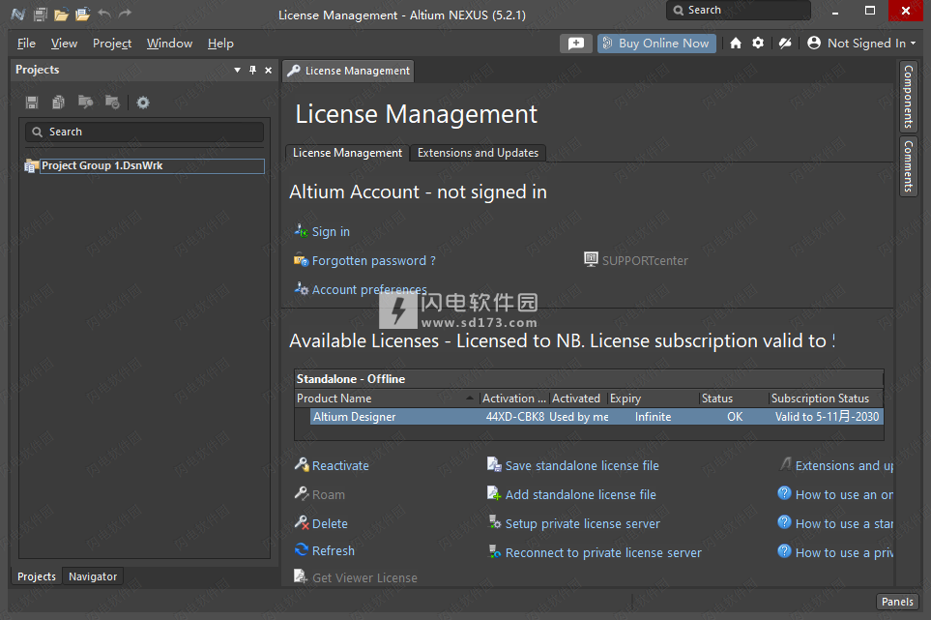
Task: Open the "How to use an on" help link
Action: coord(844,494)
